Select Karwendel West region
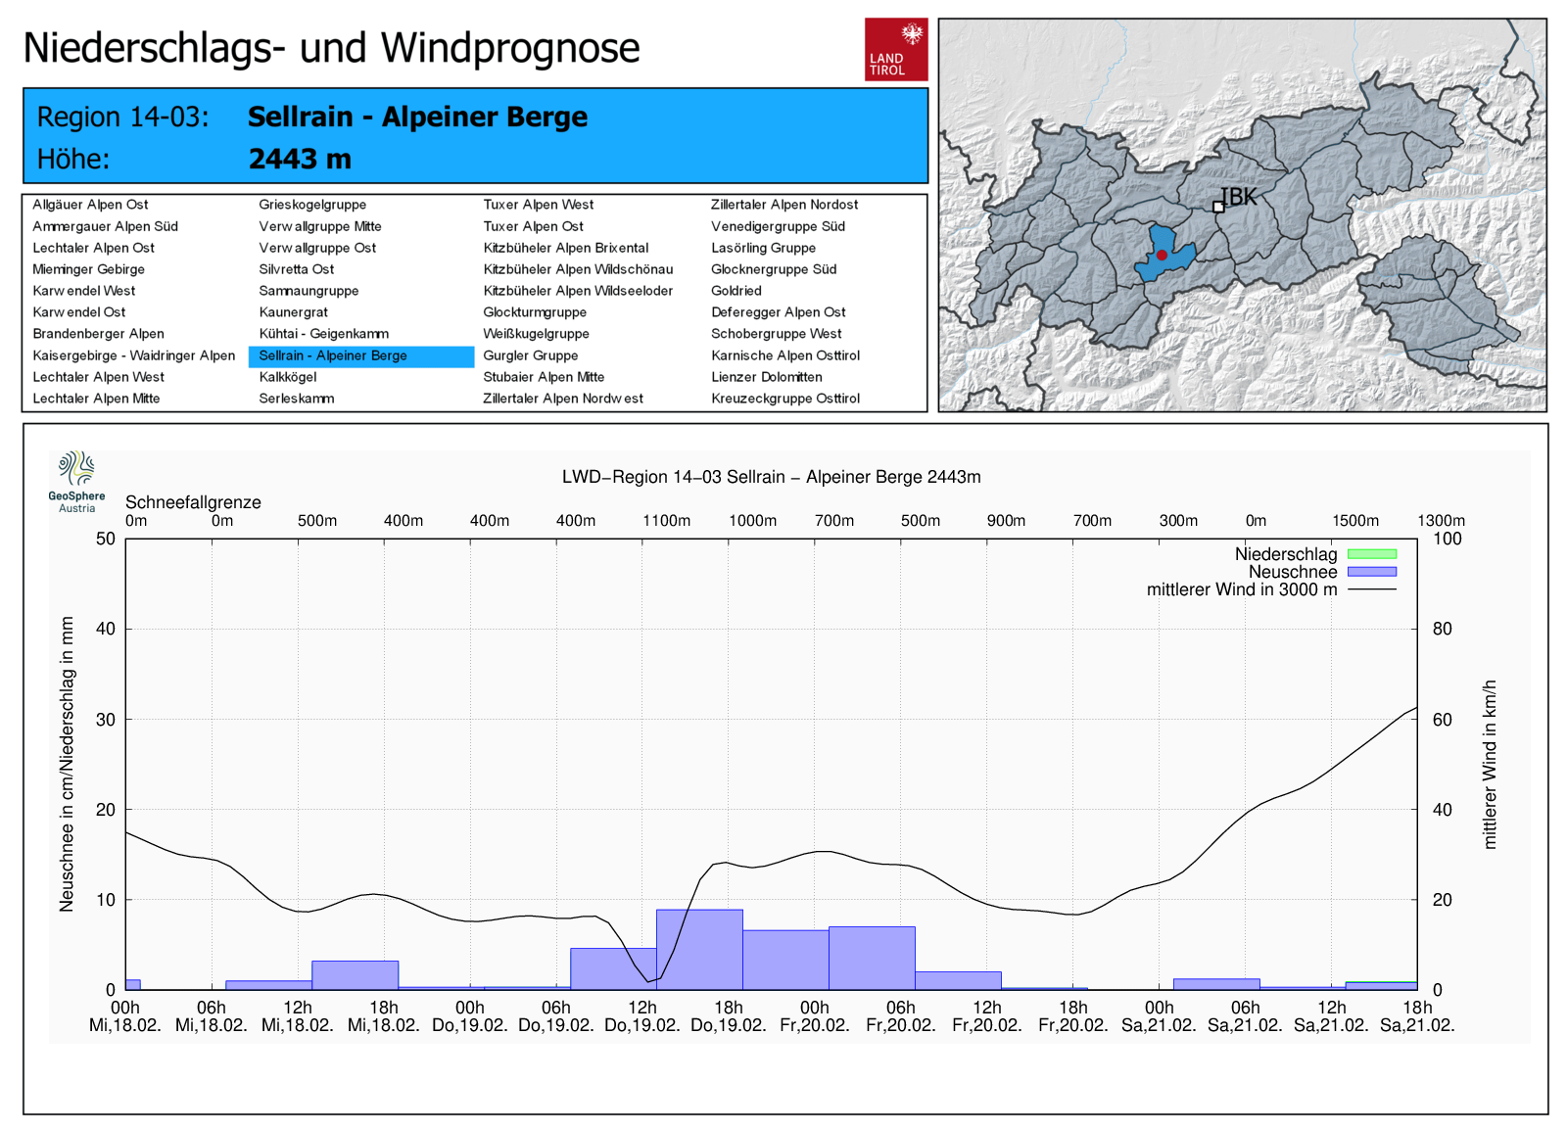 coord(84,291)
